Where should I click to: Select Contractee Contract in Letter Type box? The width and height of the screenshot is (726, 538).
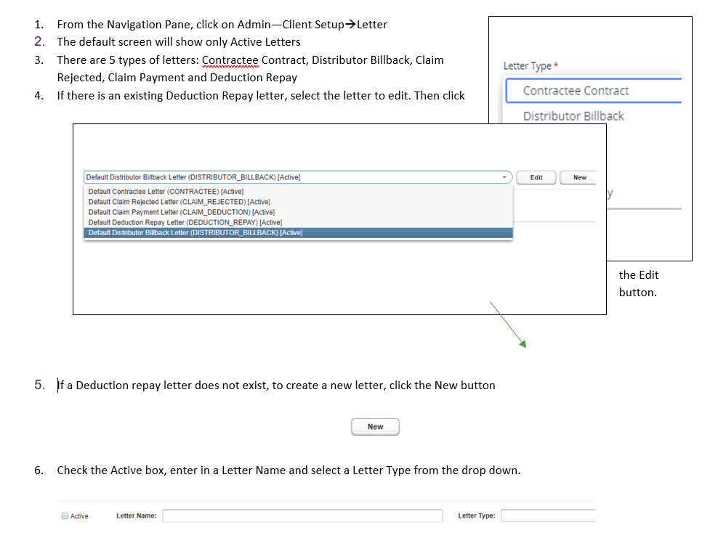point(576,91)
